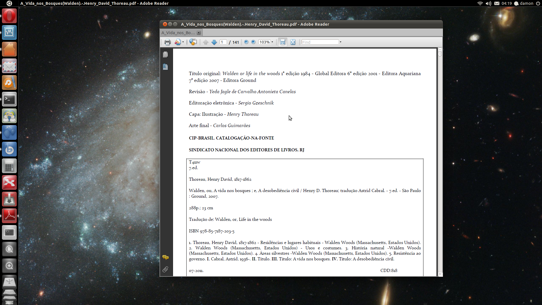Click inside the page number field
The image size is (542, 305).
click(223, 42)
